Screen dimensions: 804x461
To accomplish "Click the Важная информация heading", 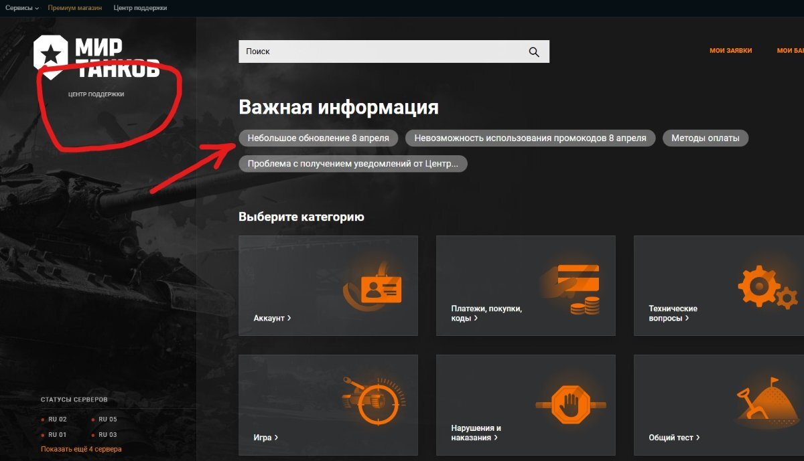I will pos(338,107).
